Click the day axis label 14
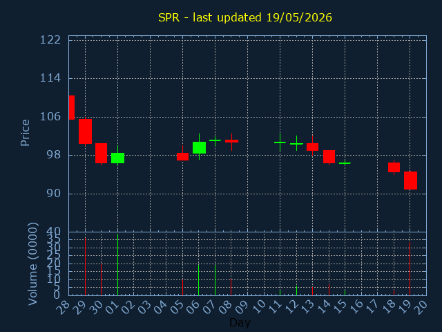This screenshot has width=442, height=332. tap(323, 307)
